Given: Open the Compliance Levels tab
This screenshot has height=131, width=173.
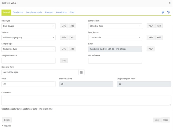Looking at the screenshot, I should pos(34,12).
